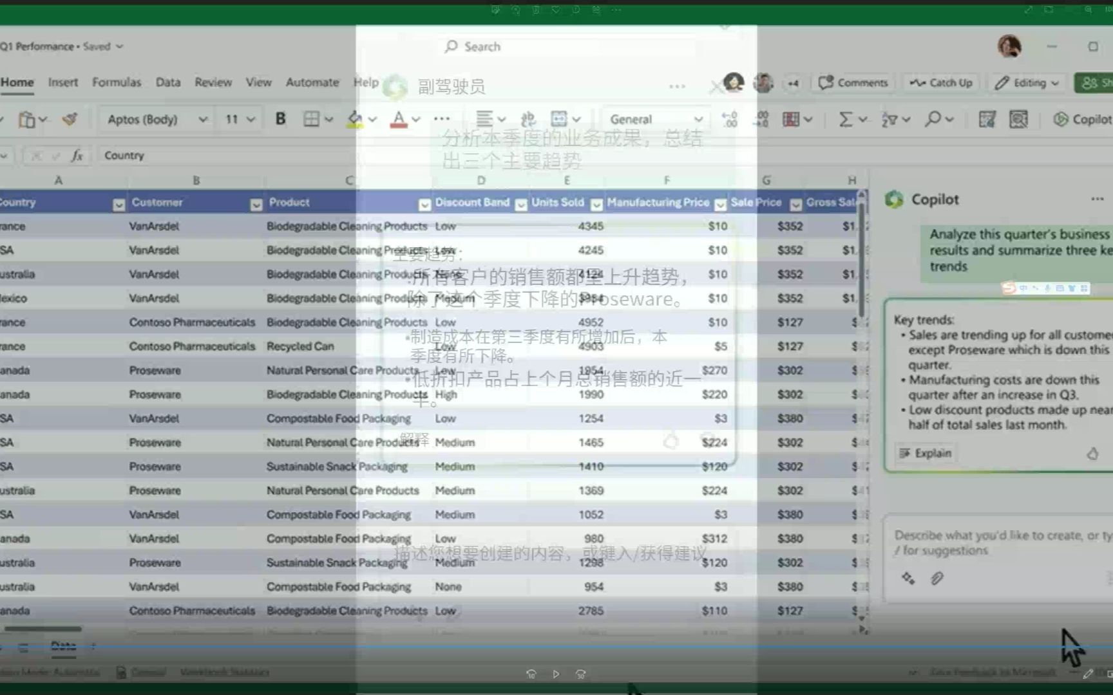Screen dimensions: 1113x695
Task: Open the conditional formatting tool
Action: pyautogui.click(x=791, y=119)
